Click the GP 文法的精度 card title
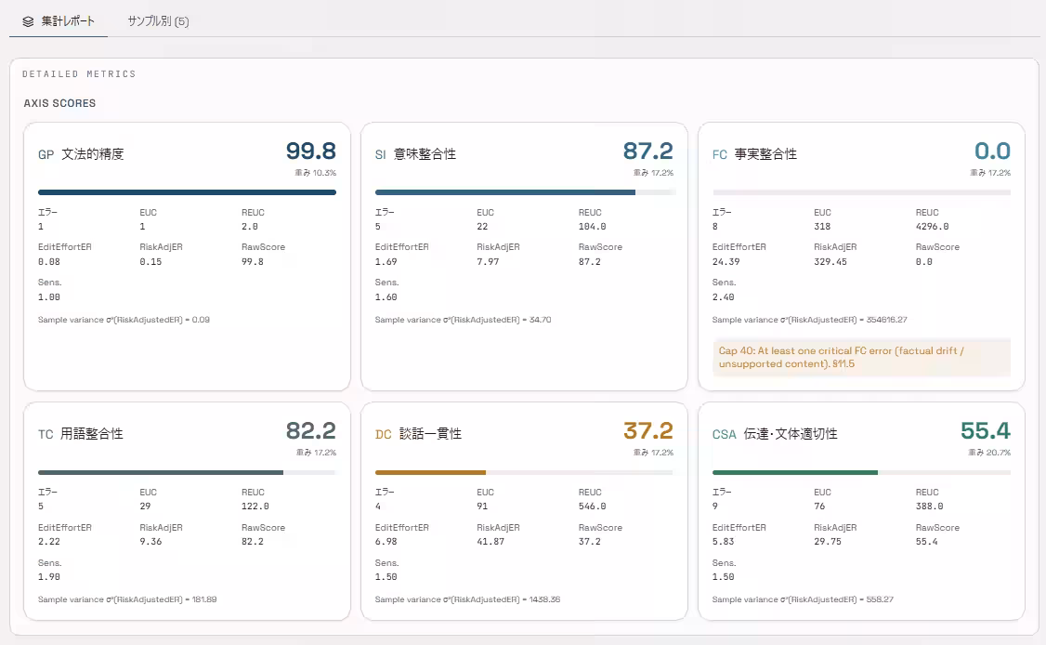This screenshot has width=1046, height=645. click(x=81, y=154)
